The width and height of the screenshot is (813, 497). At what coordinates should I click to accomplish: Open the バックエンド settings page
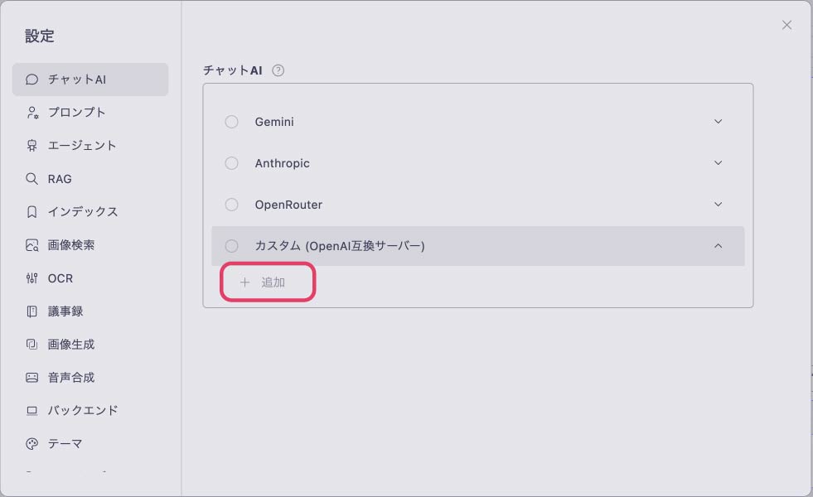(x=90, y=411)
